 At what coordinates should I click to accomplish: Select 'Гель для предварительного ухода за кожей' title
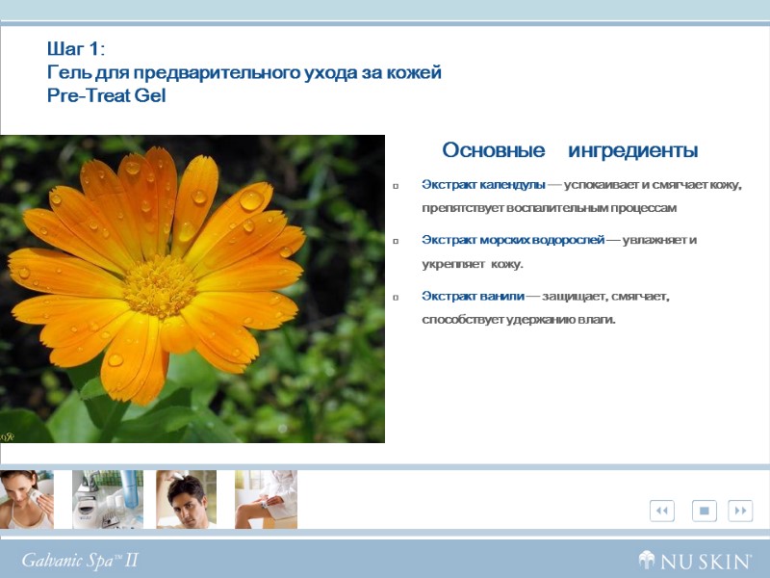(244, 72)
